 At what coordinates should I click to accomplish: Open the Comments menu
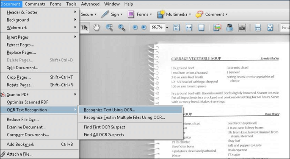point(35,4)
